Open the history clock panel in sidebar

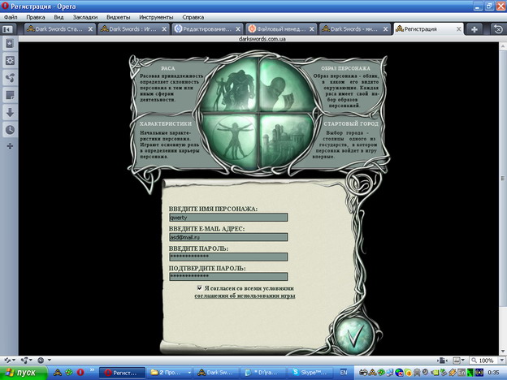point(10,130)
